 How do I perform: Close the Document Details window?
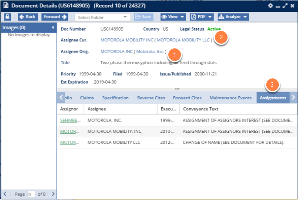(x=292, y=6)
